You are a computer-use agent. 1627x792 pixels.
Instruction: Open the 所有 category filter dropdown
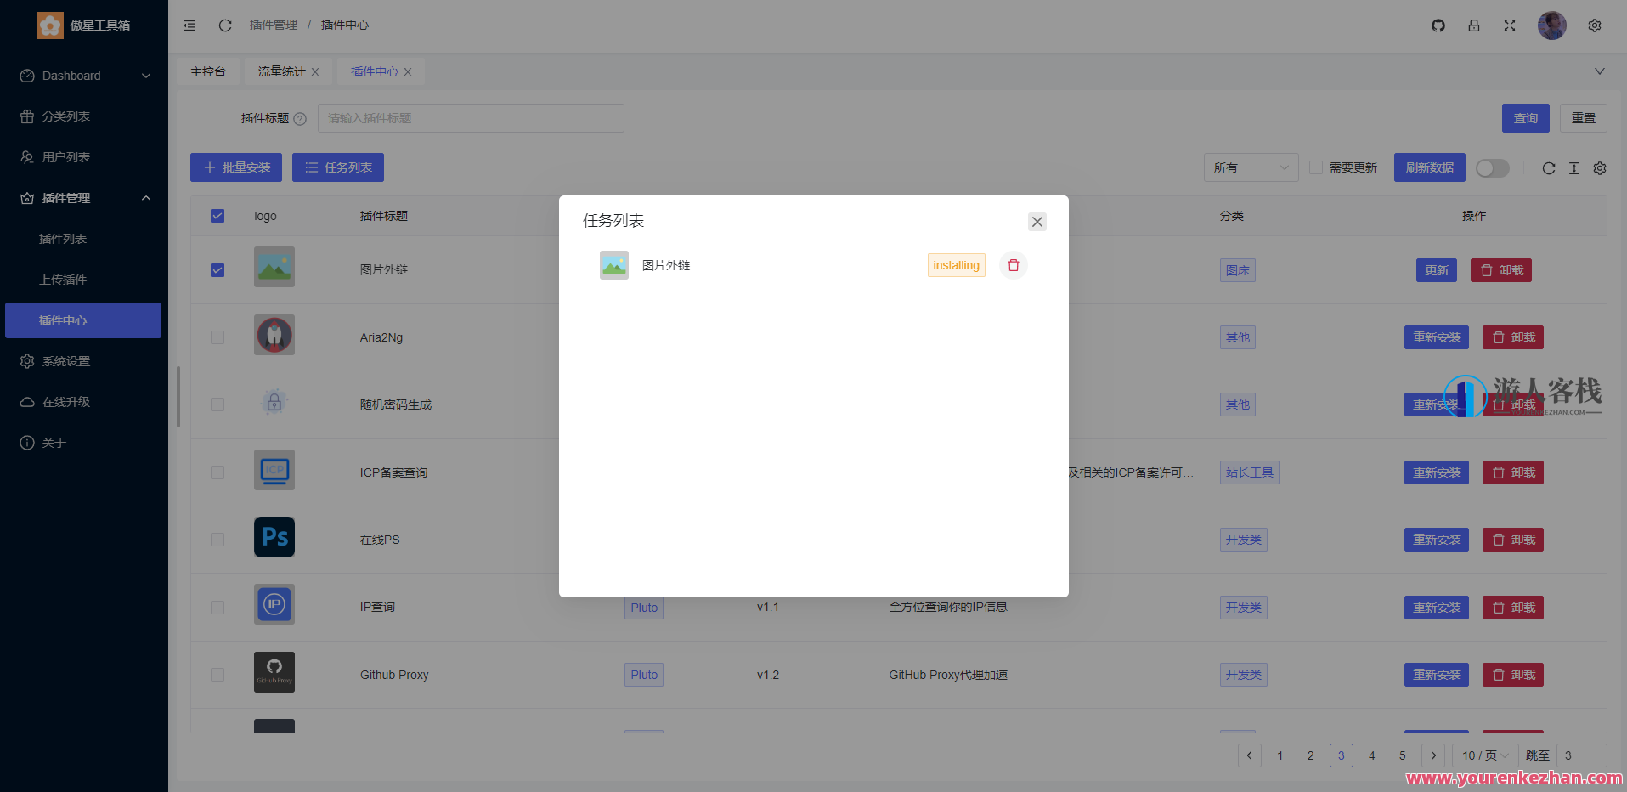[1250, 167]
